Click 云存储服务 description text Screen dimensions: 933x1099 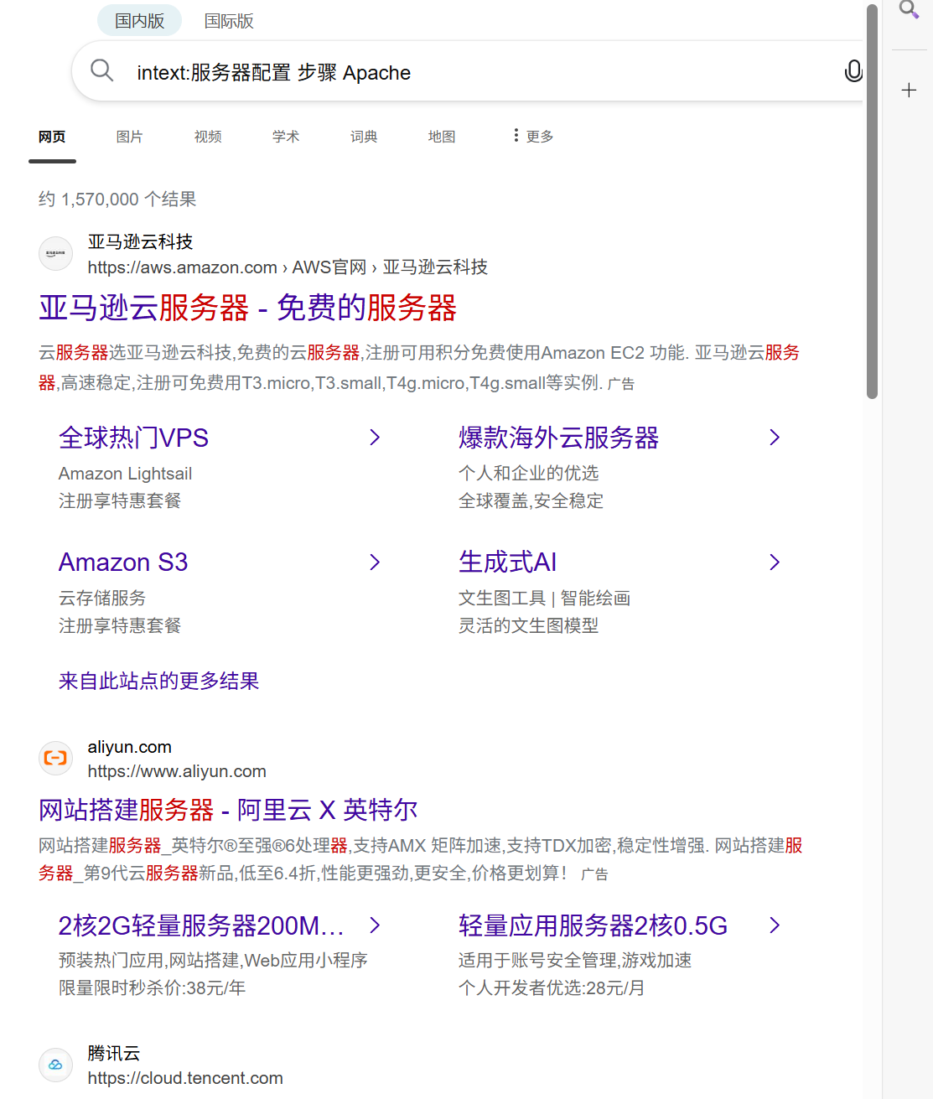click(x=102, y=598)
